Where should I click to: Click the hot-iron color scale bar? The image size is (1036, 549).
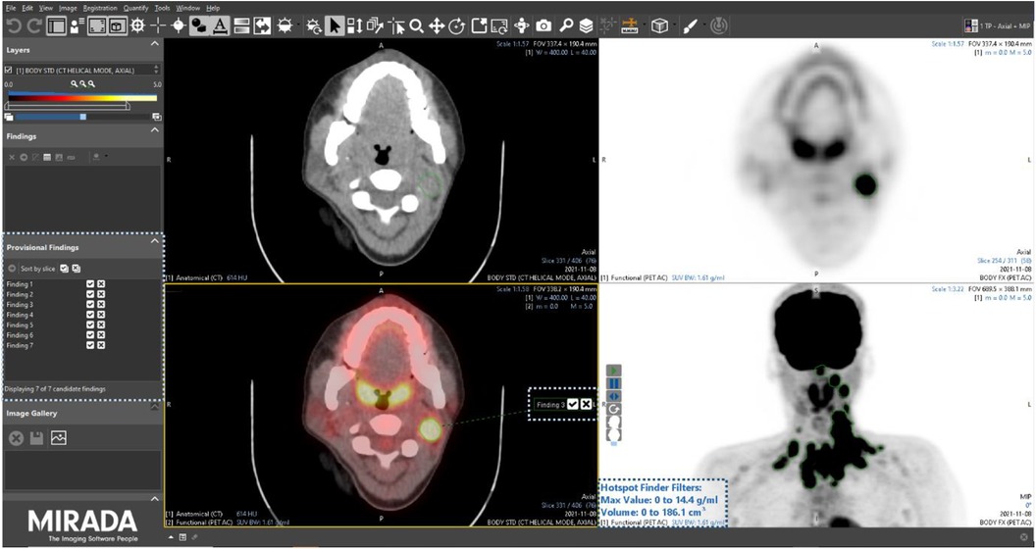tap(82, 97)
